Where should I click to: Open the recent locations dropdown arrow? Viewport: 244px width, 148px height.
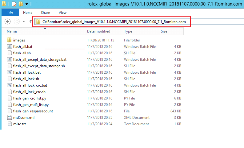point(24,21)
